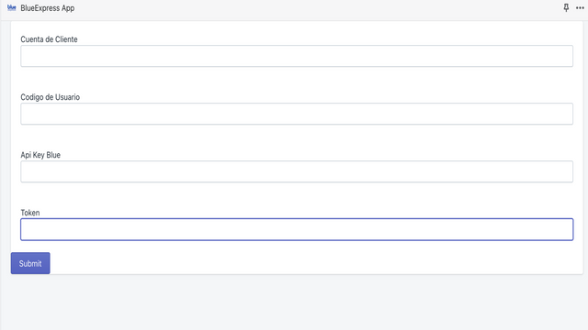This screenshot has width=588, height=330.
Task: Pin the BlueExpress App panel
Action: coord(566,8)
